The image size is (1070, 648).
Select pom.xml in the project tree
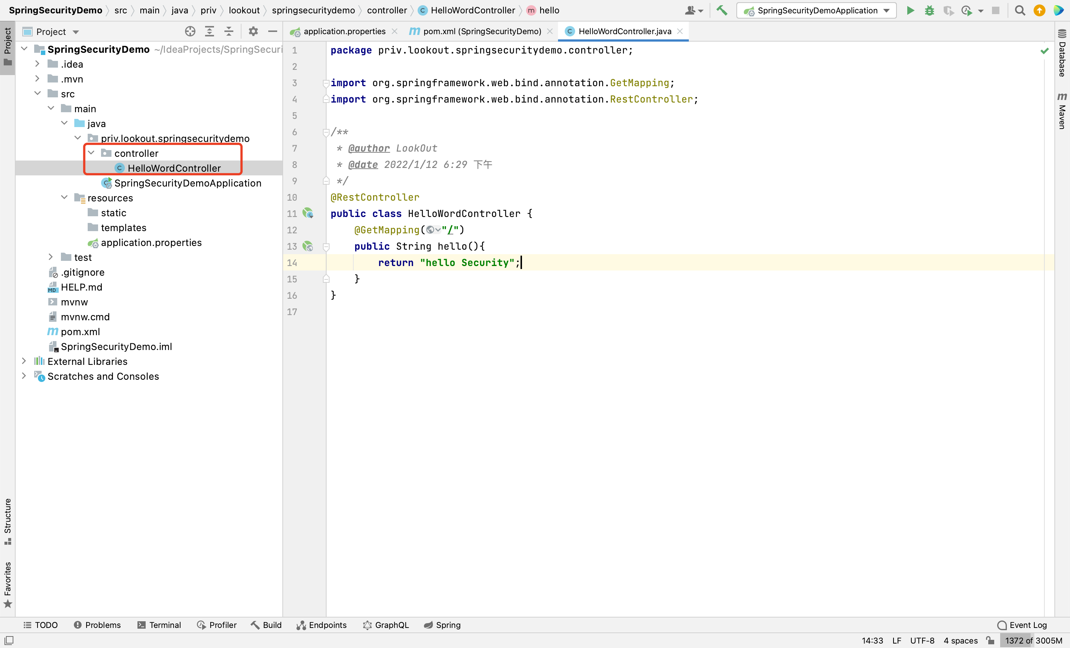[x=80, y=331]
